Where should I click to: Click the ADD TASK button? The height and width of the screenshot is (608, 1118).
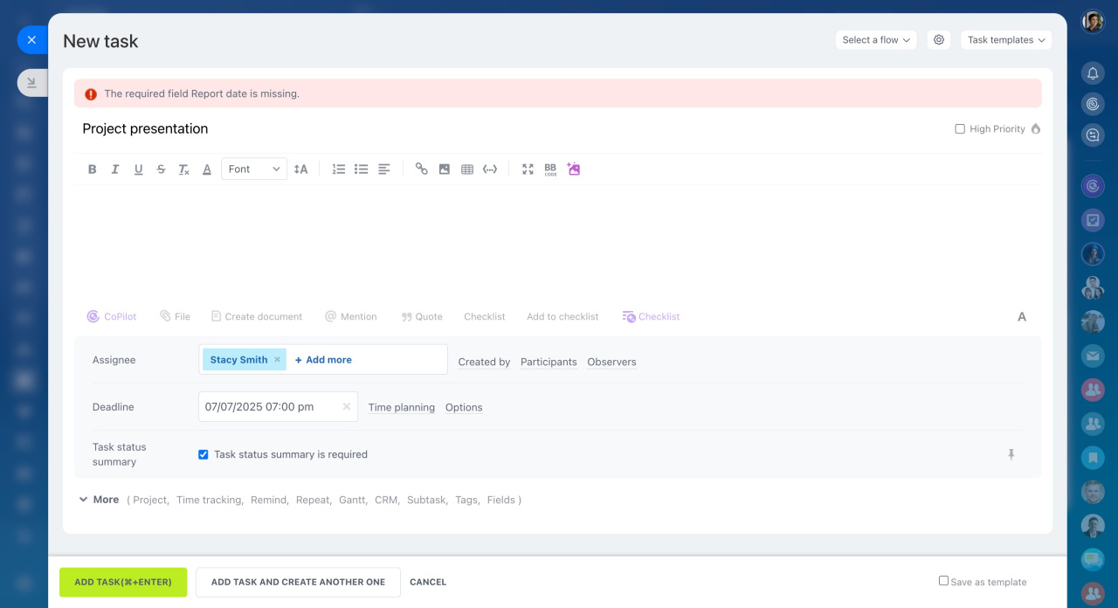click(x=123, y=582)
